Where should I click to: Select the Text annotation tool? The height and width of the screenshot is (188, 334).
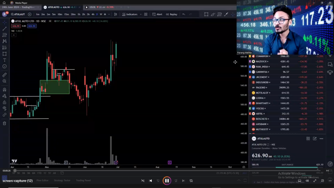click(x=5, y=60)
